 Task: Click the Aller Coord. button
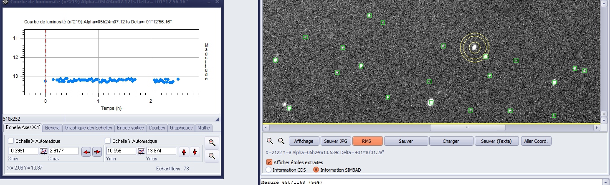[537, 141]
